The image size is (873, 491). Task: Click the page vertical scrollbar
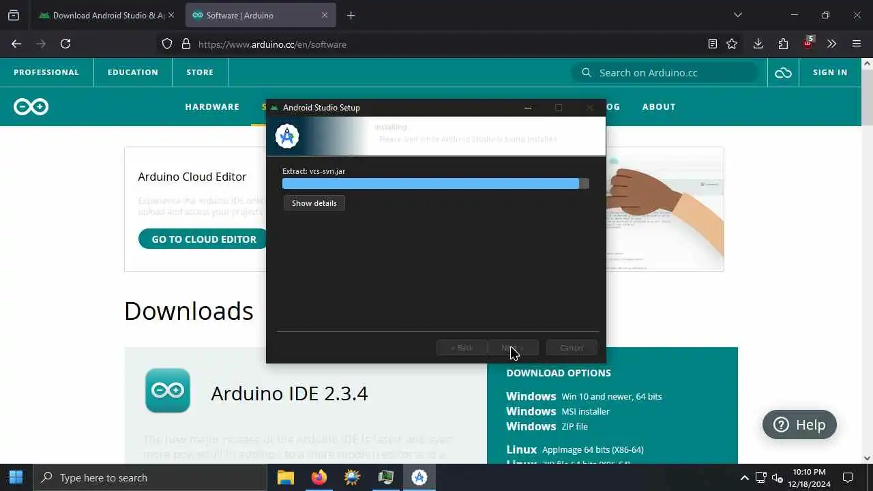pos(867,259)
